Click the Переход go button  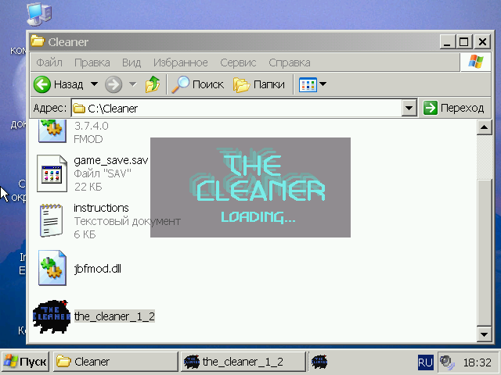454,108
